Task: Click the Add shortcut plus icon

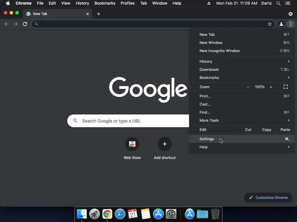Action: [165, 144]
